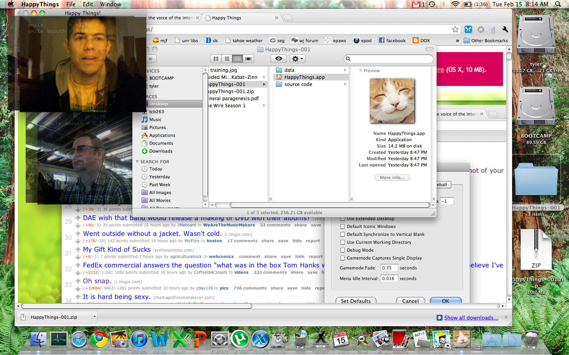Open the HappyThings-001.zip download arrow menu

coord(94,317)
